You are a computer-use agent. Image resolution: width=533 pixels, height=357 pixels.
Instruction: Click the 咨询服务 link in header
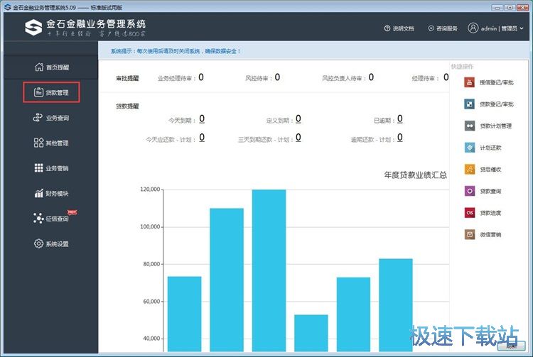tap(443, 28)
